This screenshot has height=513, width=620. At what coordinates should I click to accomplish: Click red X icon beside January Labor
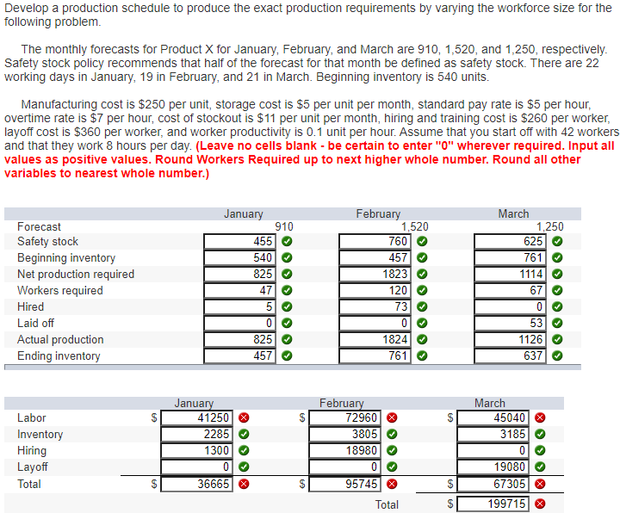tap(244, 417)
